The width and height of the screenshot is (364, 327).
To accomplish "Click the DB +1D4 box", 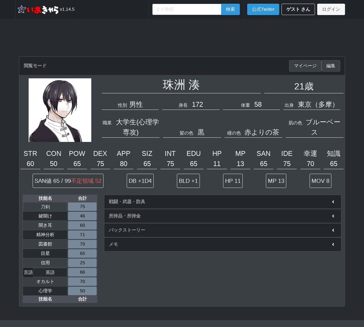I will point(140,181).
